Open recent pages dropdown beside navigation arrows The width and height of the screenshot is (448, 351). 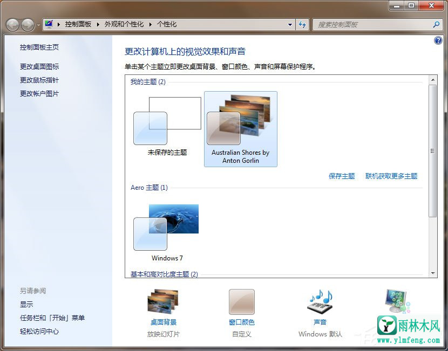click(38, 25)
